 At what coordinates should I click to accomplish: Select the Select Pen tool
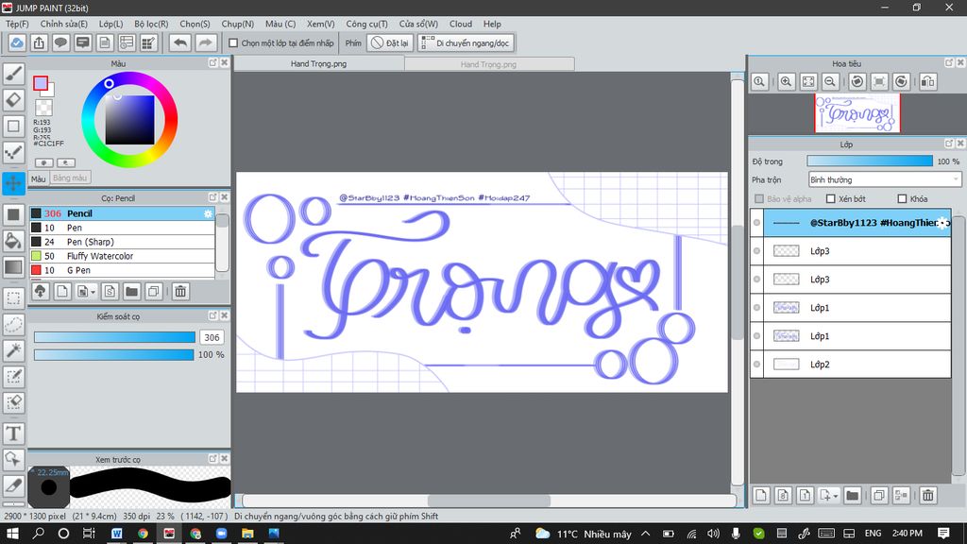[x=13, y=376]
